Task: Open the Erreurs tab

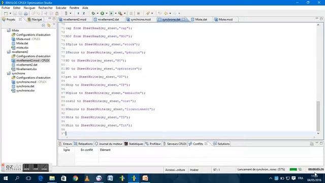Action: tap(65, 144)
